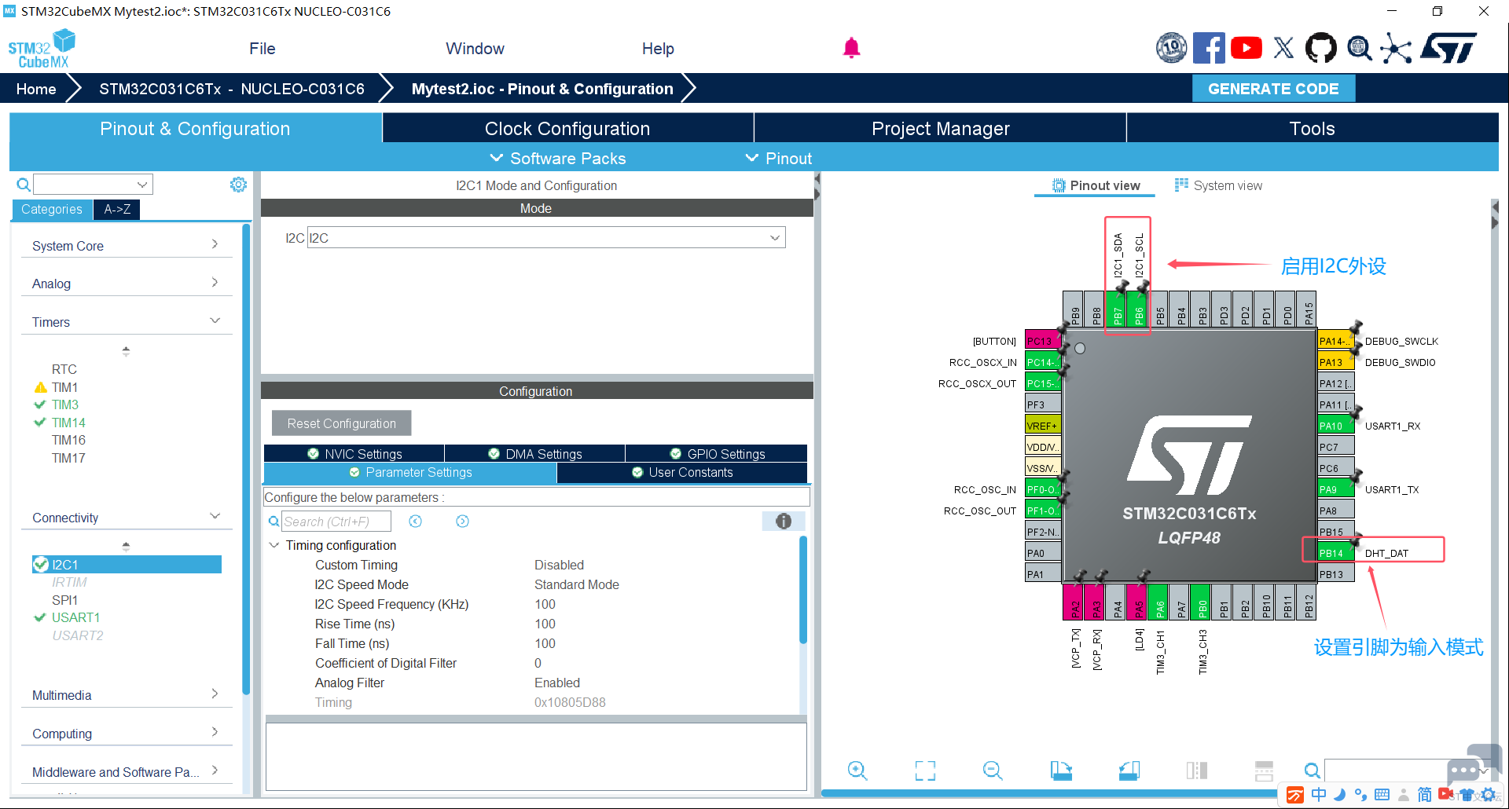
Task: Select USART1 in the Connectivity list
Action: pos(75,617)
